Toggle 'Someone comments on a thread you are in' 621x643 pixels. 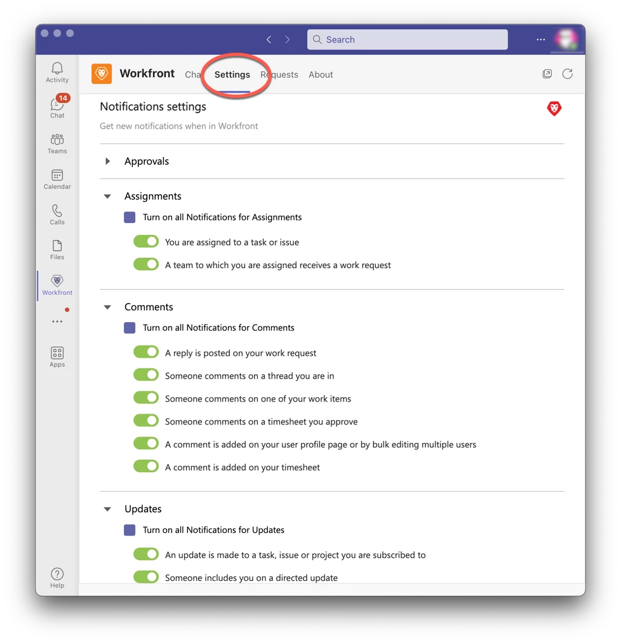click(146, 376)
